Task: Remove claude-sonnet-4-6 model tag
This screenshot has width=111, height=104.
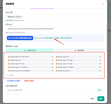Action: pos(100,71)
